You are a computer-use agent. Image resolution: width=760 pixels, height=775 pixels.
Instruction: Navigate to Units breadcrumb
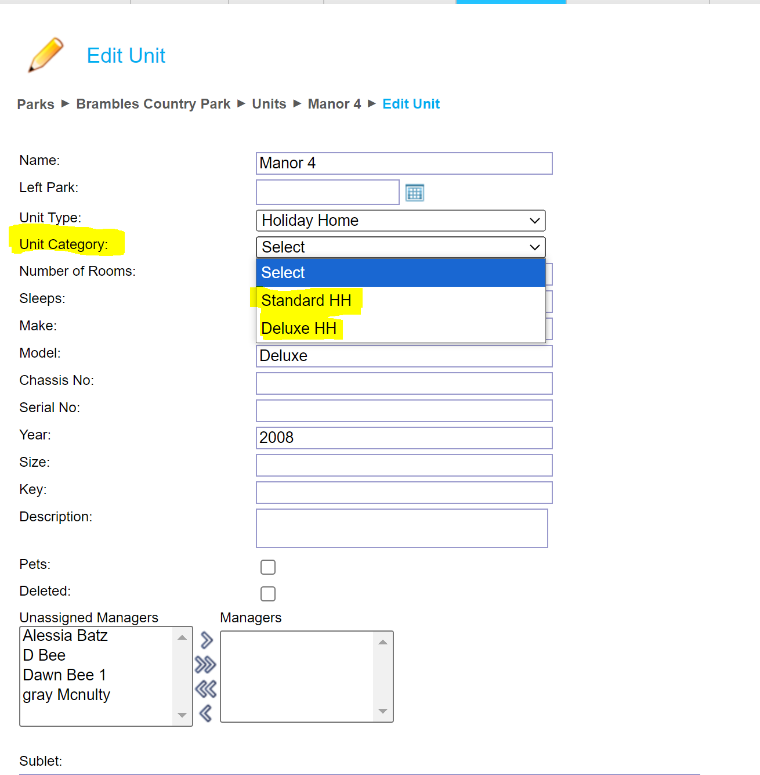pyautogui.click(x=269, y=104)
